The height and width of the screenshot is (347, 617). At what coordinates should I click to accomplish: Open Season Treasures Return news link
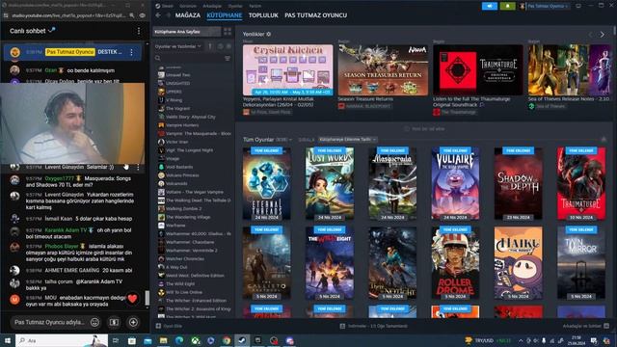[365, 99]
